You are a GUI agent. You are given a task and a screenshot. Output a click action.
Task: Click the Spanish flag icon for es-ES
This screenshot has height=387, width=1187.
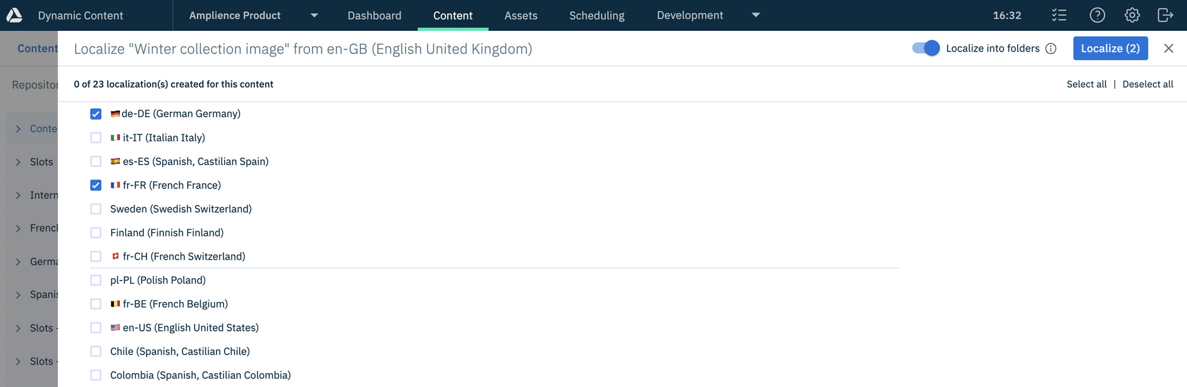(115, 161)
